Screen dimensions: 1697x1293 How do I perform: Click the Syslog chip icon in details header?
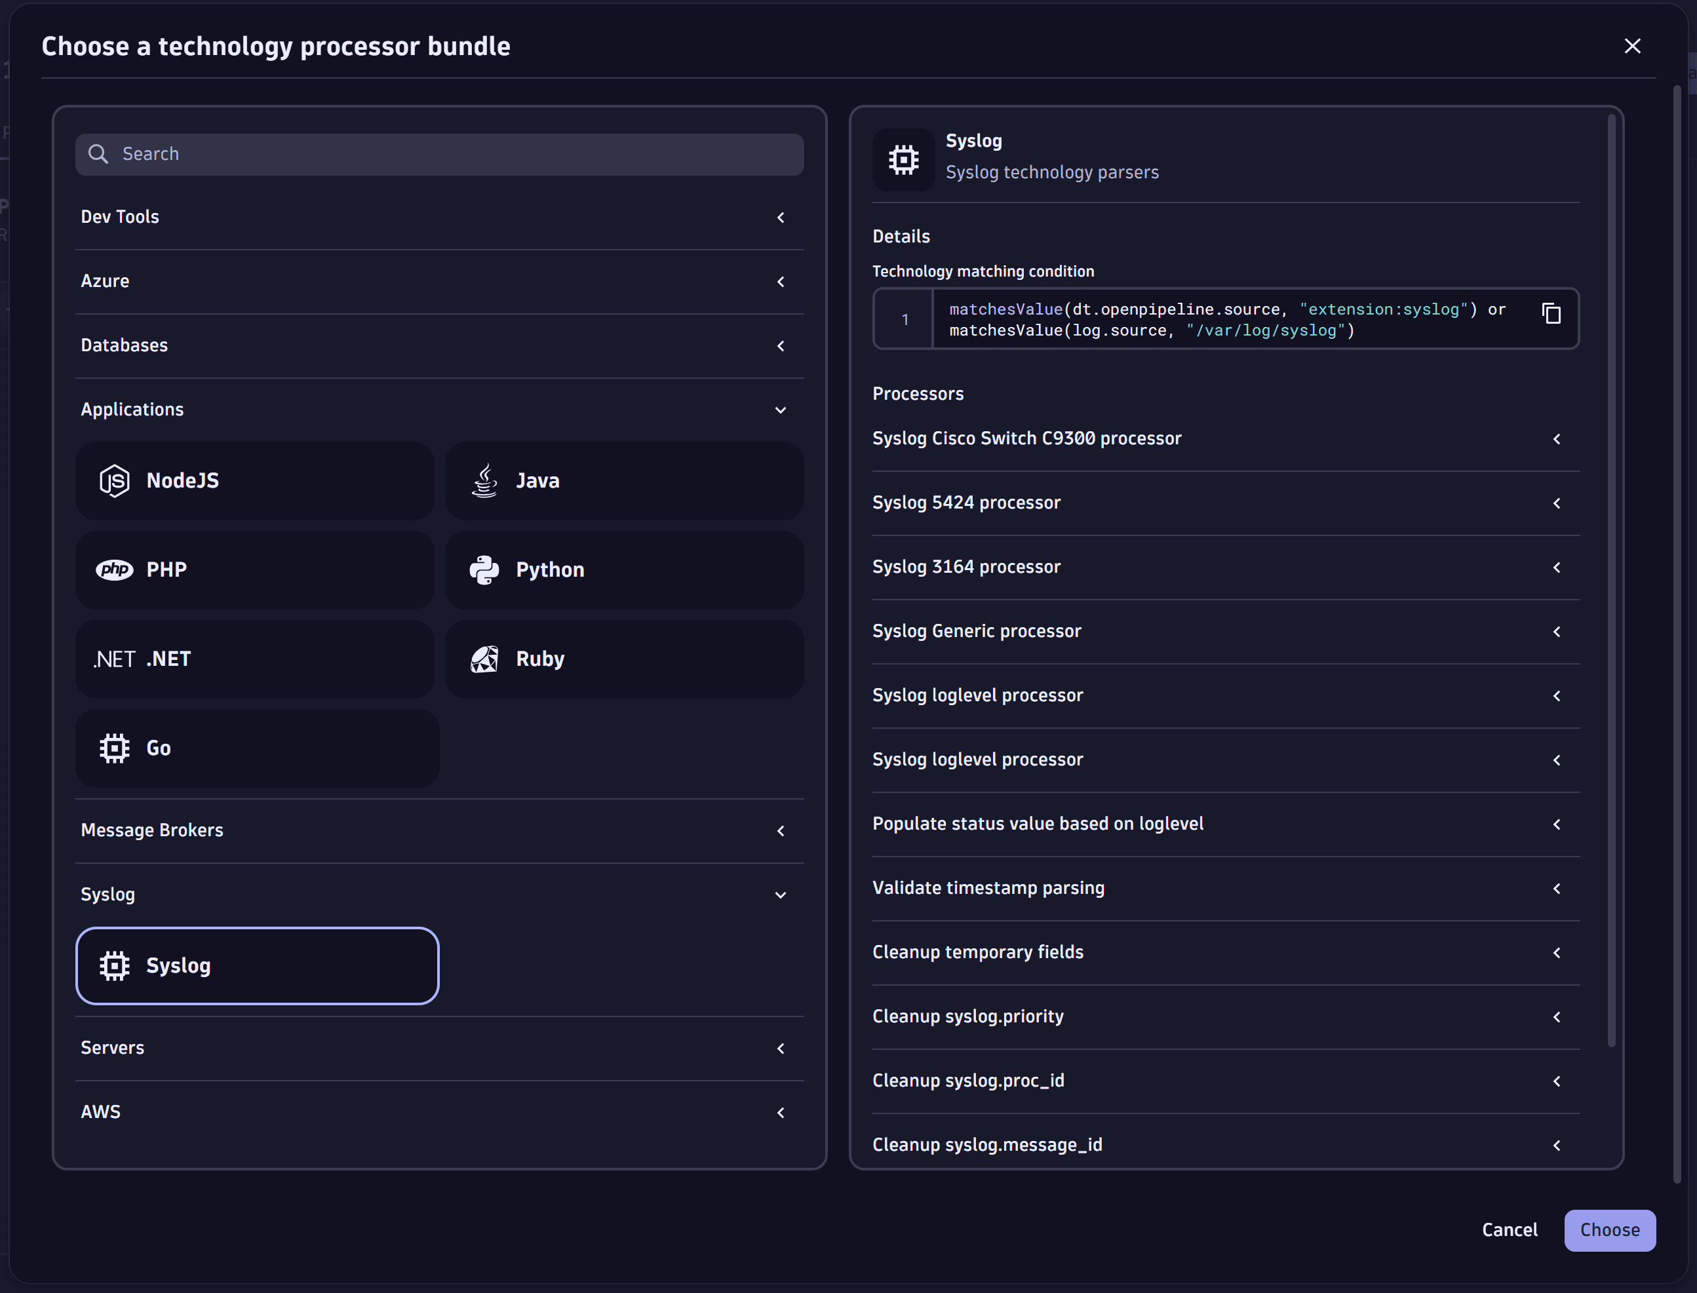(x=902, y=159)
